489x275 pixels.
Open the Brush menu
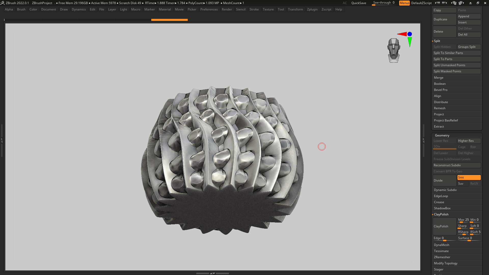tap(21, 9)
